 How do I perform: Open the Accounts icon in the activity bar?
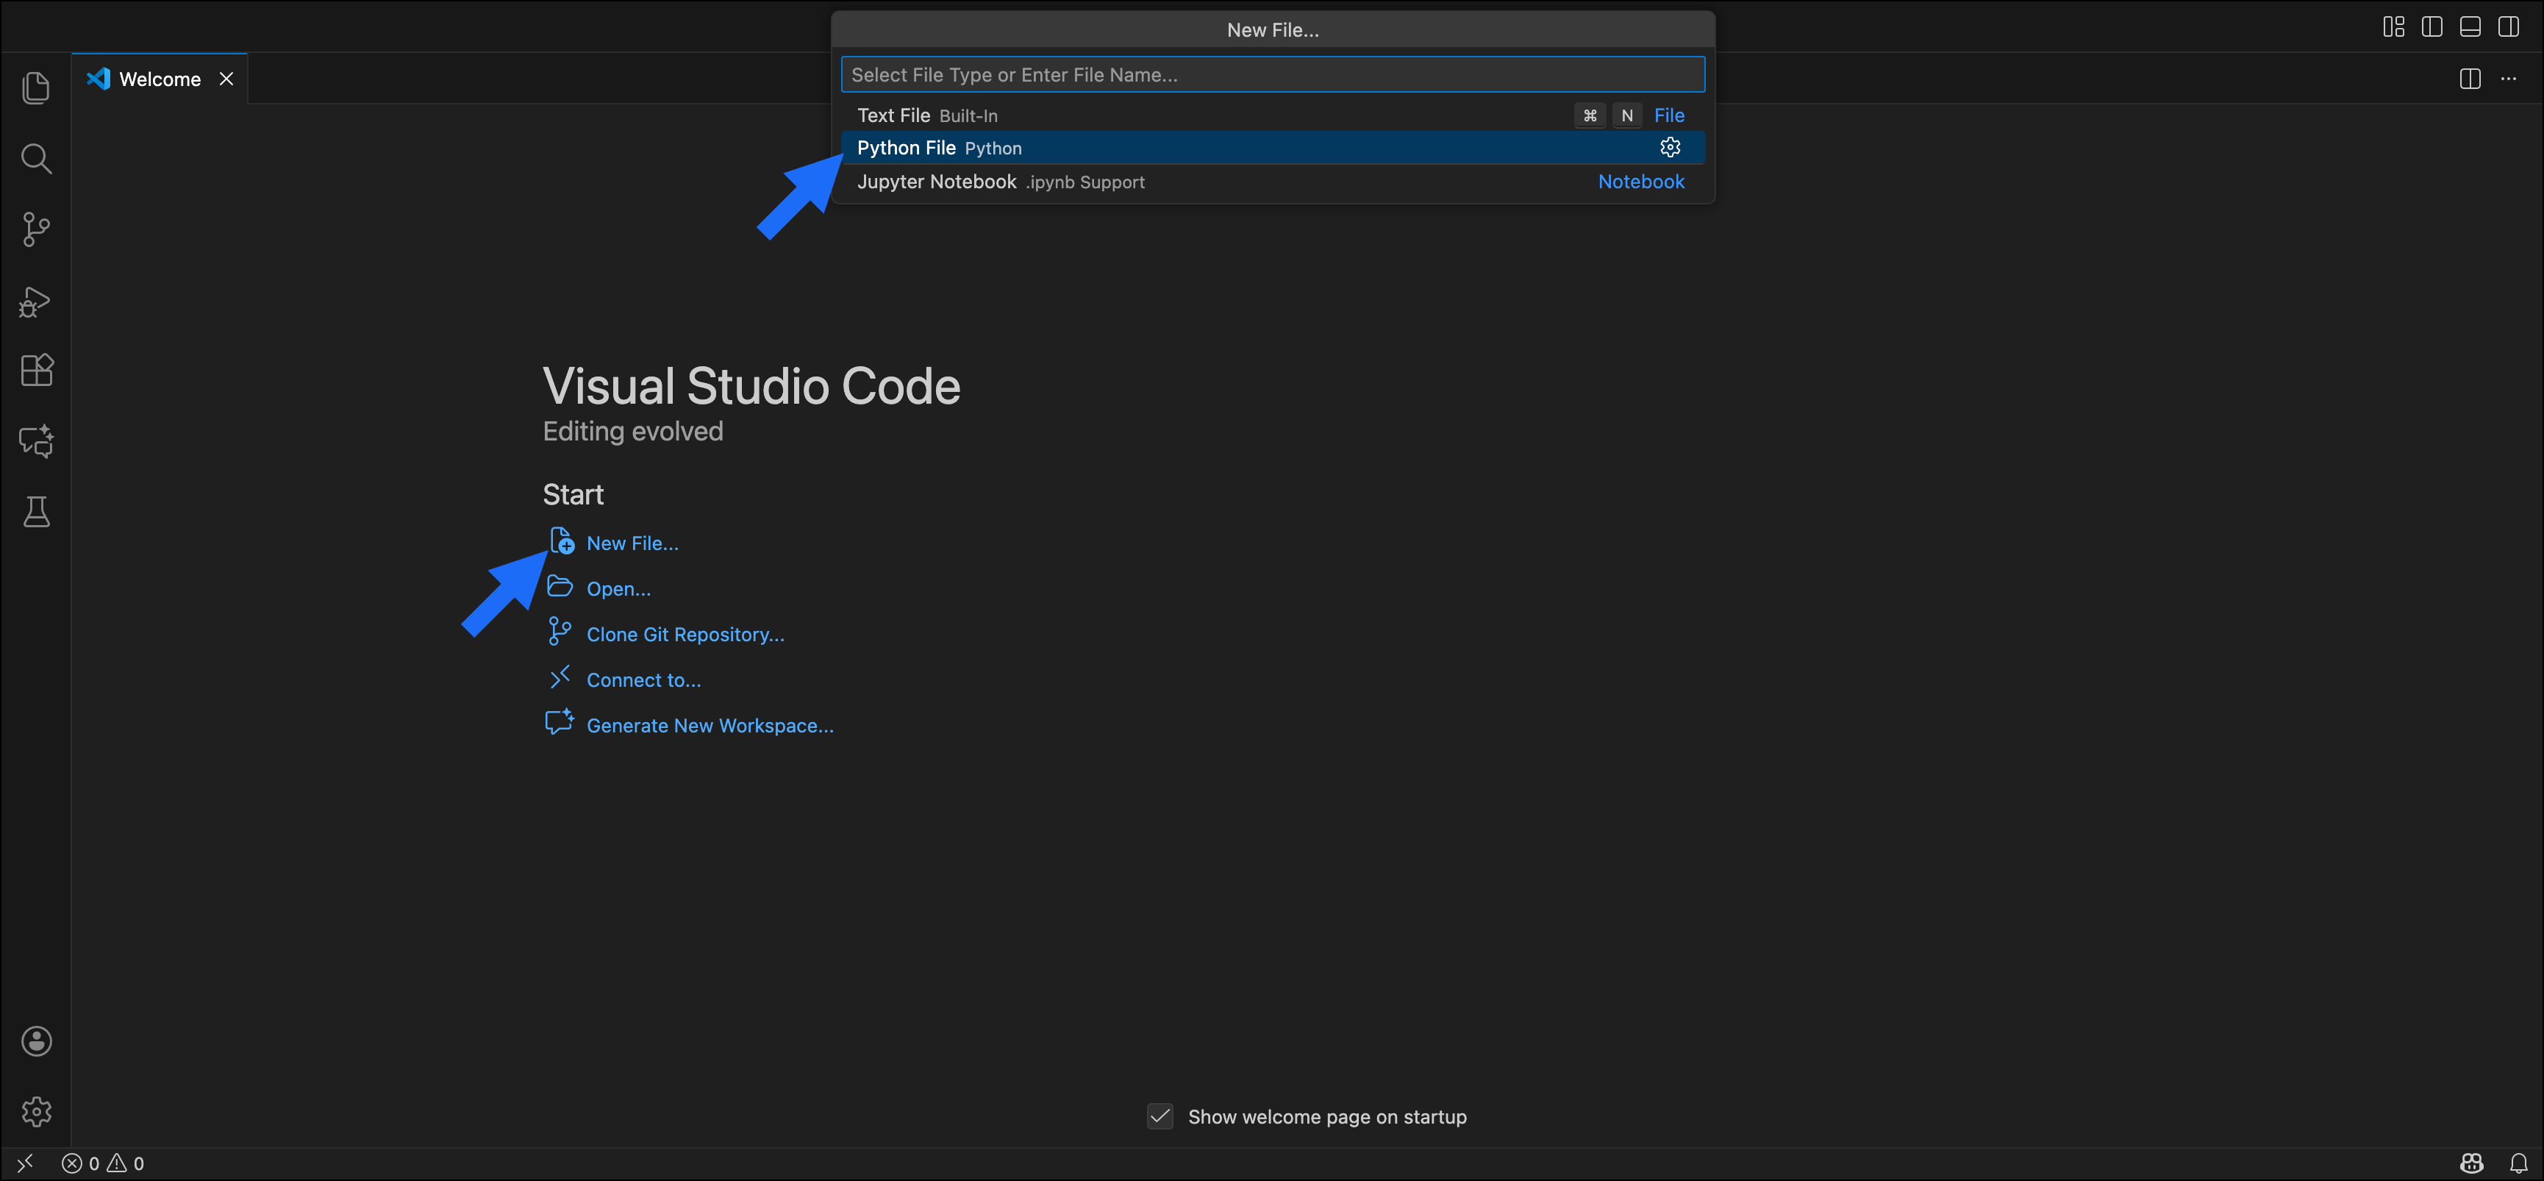tap(35, 1041)
